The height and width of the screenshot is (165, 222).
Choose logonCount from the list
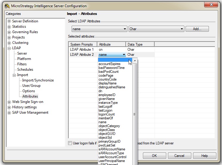coord(107,114)
